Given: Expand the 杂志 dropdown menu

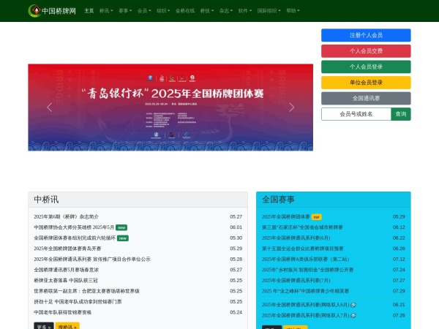Looking at the screenshot, I should 226,11.
